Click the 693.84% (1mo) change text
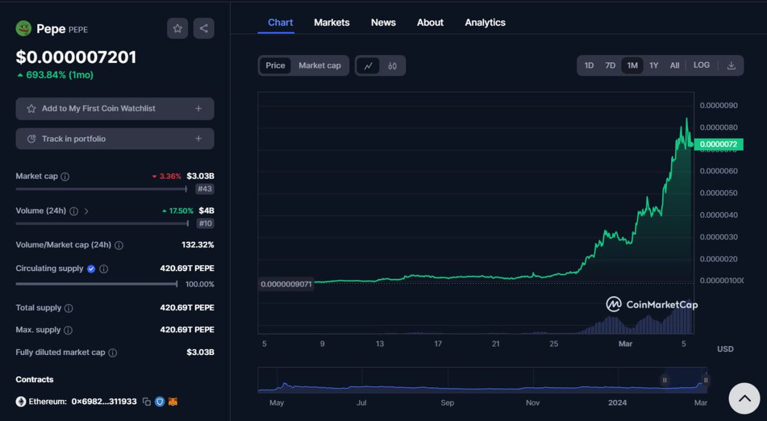Screen dimensions: 767x421 coord(55,75)
